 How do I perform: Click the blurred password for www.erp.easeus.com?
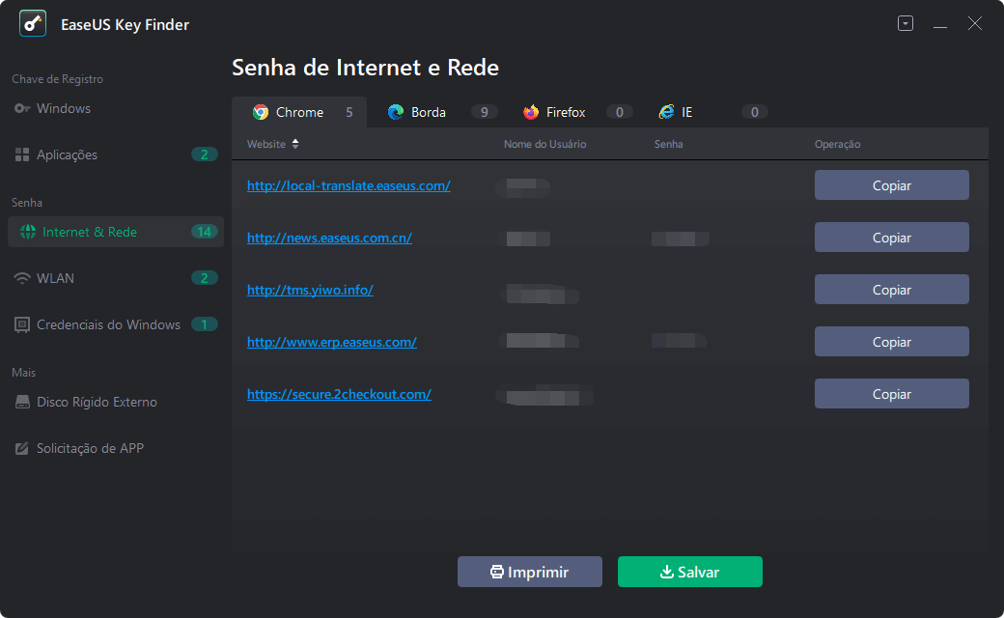click(679, 340)
